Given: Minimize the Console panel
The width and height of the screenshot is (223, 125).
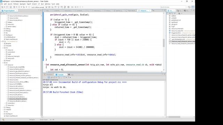Looking at the screenshot, I should click(162, 74).
